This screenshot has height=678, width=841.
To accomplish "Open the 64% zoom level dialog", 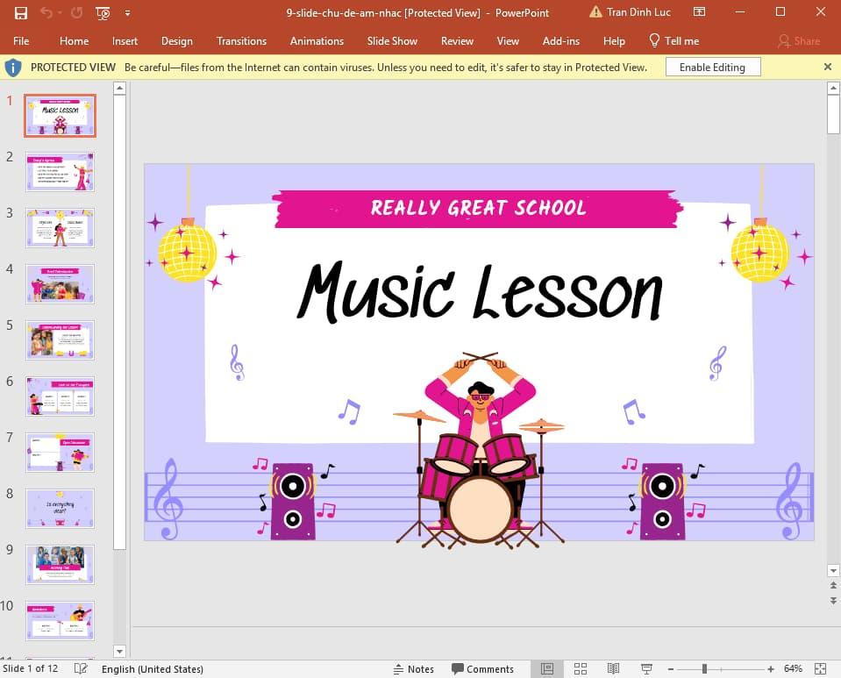I will pos(793,669).
